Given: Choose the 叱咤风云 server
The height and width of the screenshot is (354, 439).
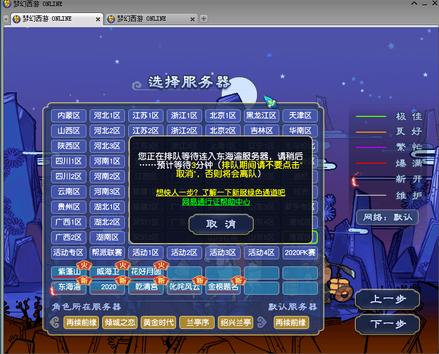Looking at the screenshot, I should click(184, 287).
